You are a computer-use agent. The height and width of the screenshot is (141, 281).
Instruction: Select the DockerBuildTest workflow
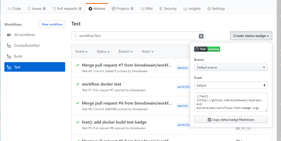35,45
